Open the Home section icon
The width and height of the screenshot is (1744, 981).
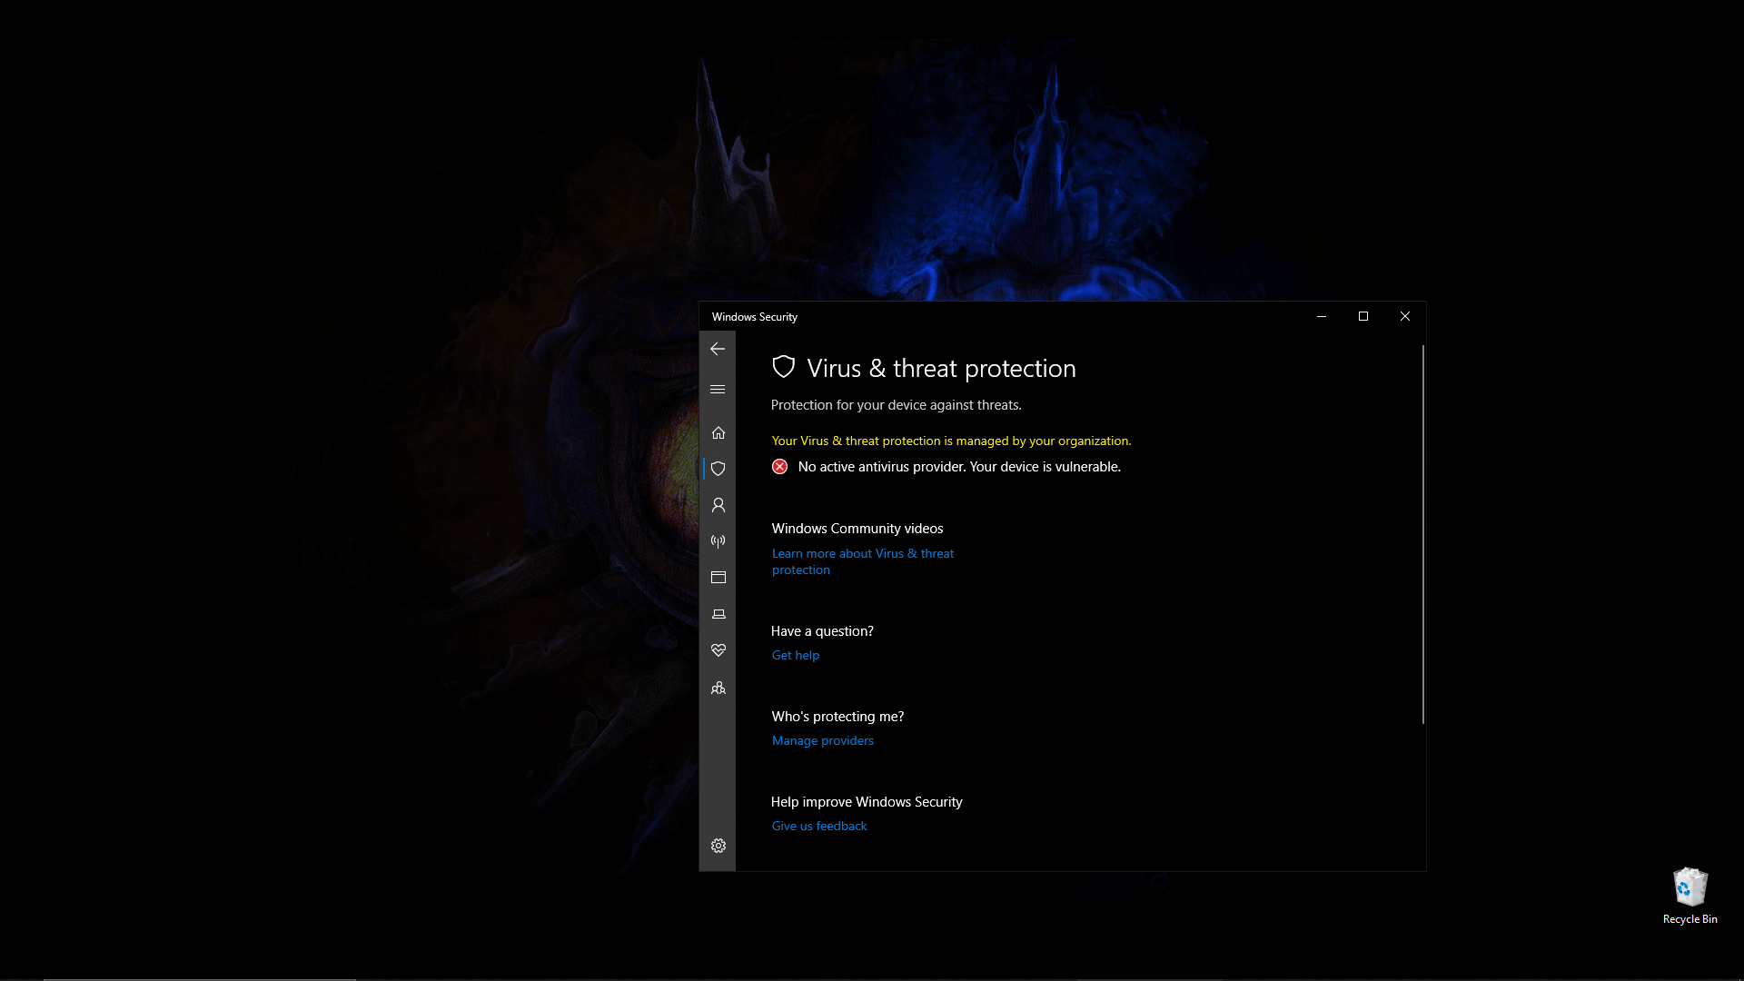click(718, 432)
